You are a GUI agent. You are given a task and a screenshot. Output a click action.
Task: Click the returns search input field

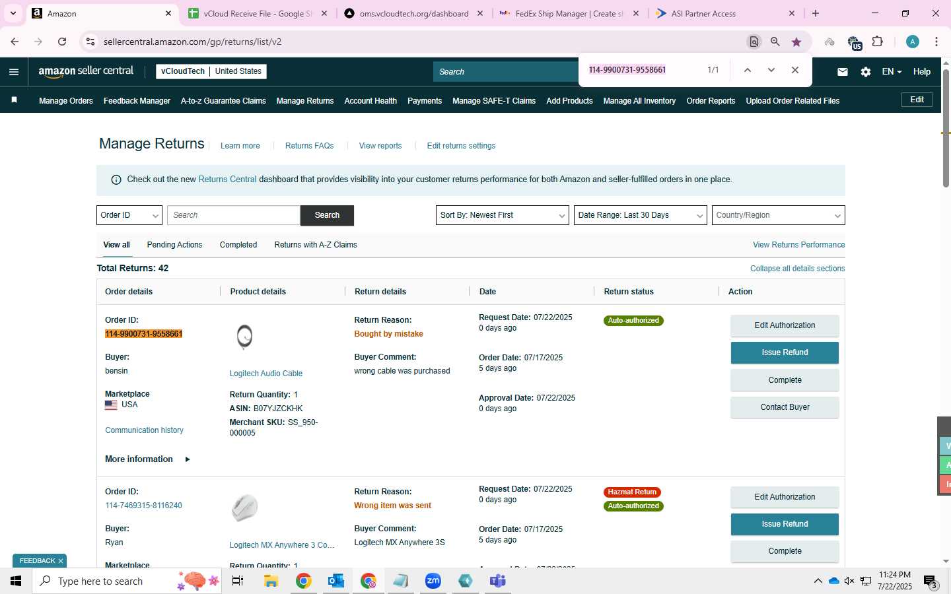(x=234, y=215)
